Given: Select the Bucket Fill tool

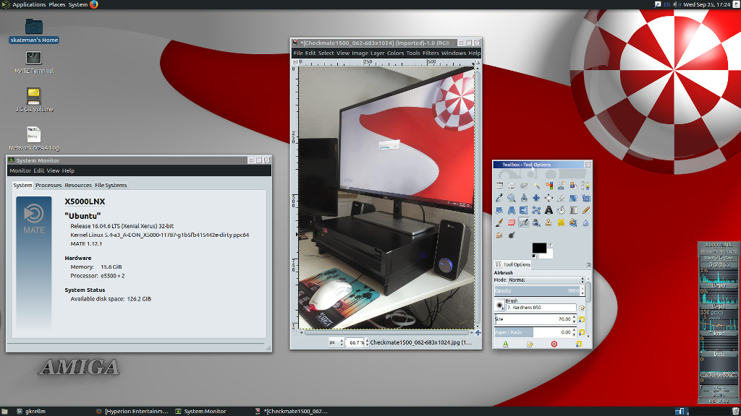Looking at the screenshot, I should click(561, 210).
